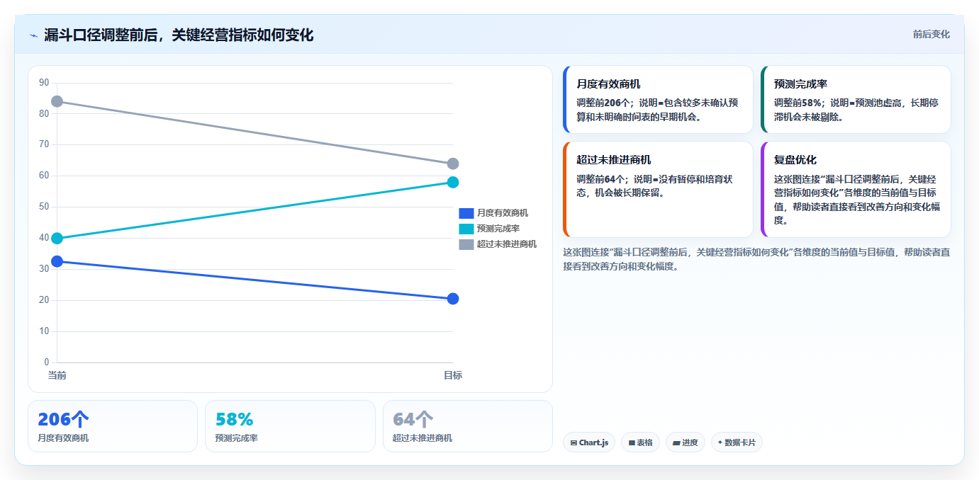Click the cyan data point at 当前

pyautogui.click(x=57, y=238)
